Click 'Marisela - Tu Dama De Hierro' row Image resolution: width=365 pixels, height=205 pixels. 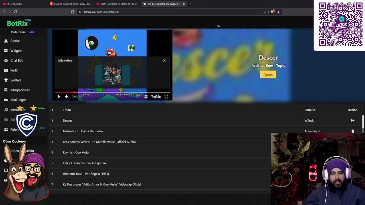point(83,131)
